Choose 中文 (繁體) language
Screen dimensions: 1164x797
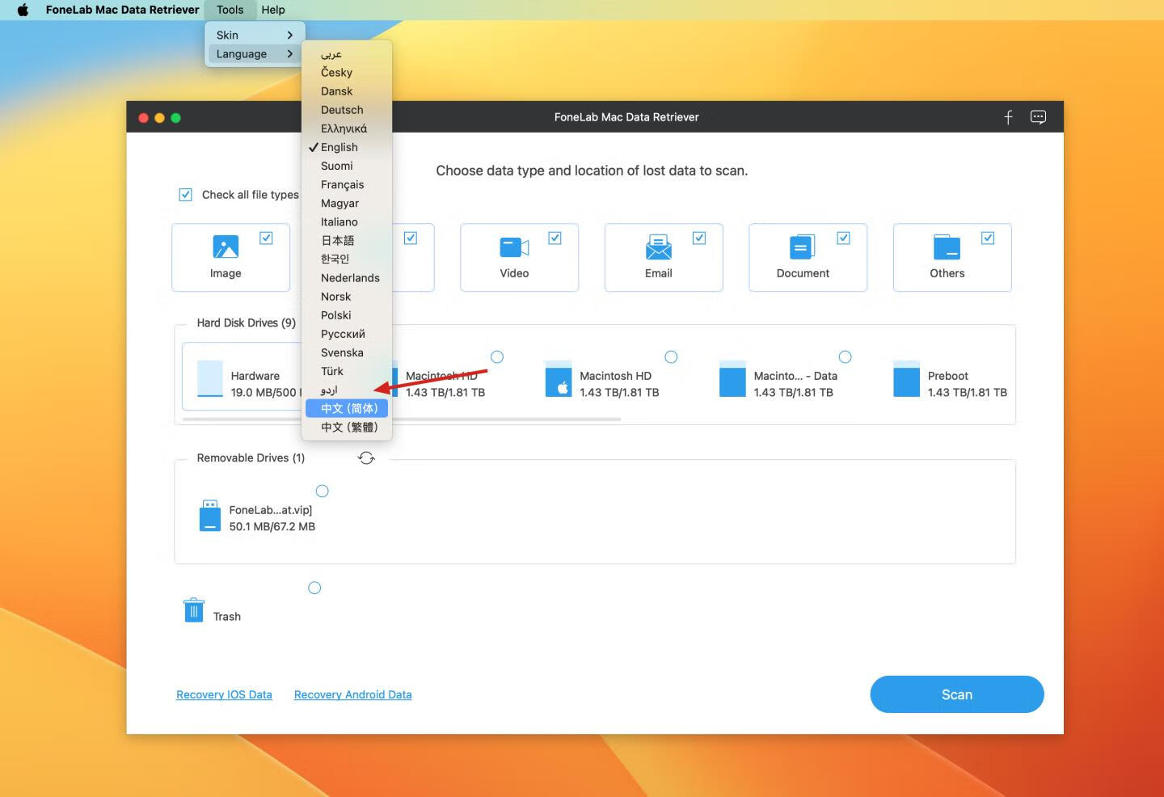(347, 427)
